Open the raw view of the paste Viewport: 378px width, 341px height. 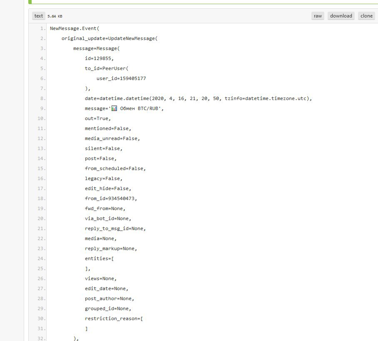pos(318,16)
